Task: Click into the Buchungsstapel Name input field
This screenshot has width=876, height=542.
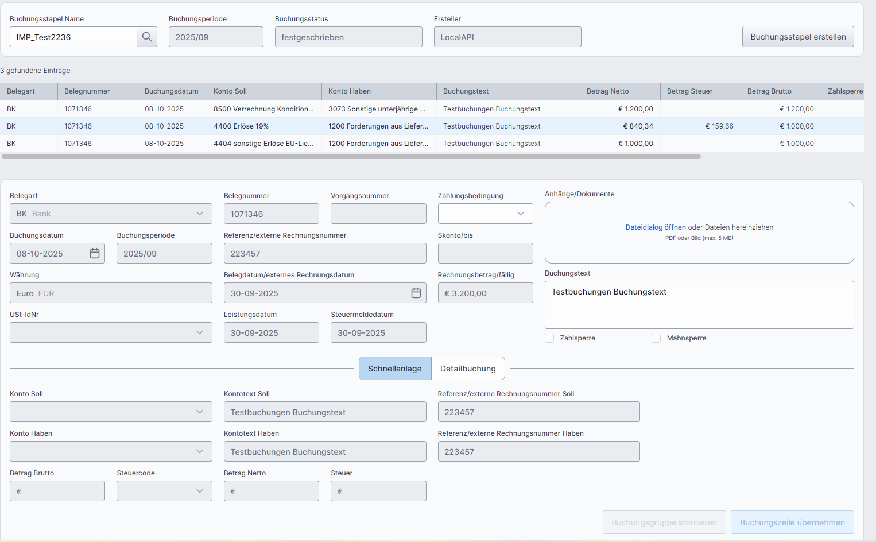Action: tap(73, 37)
